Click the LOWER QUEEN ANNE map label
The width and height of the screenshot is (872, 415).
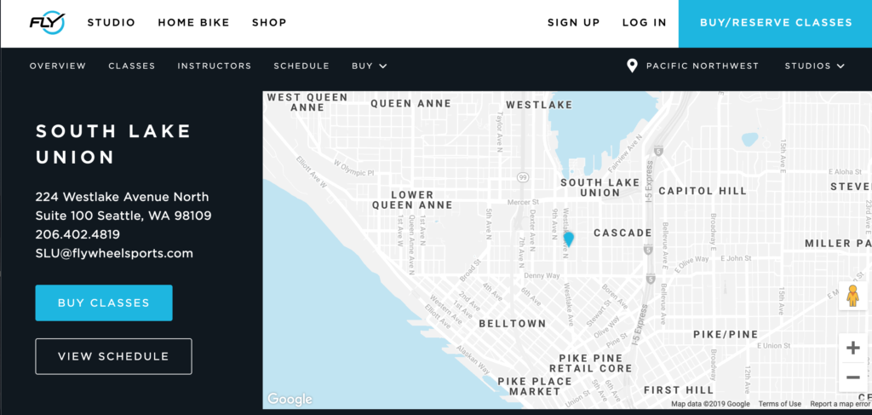(412, 200)
